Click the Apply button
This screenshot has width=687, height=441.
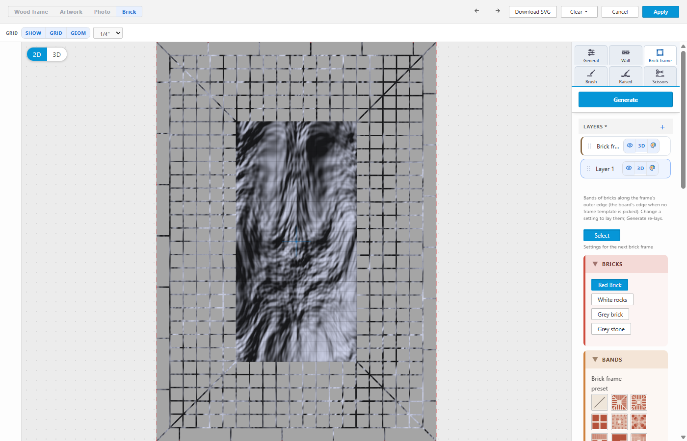pos(661,12)
